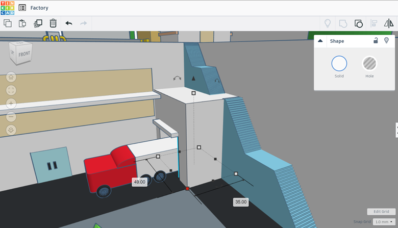398x228 pixels.
Task: Delete the selected shape with trash icon
Action: tap(53, 23)
